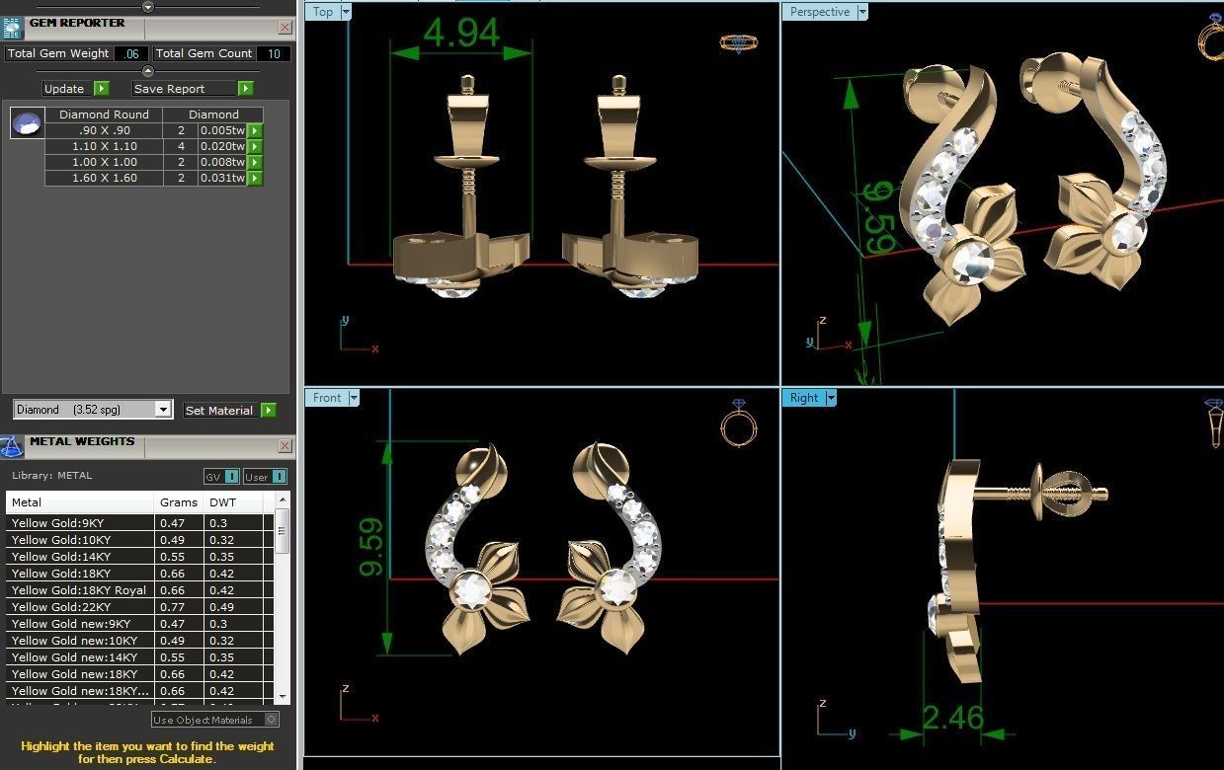The width and height of the screenshot is (1224, 770).
Task: Click the Front viewport label
Action: [327, 398]
